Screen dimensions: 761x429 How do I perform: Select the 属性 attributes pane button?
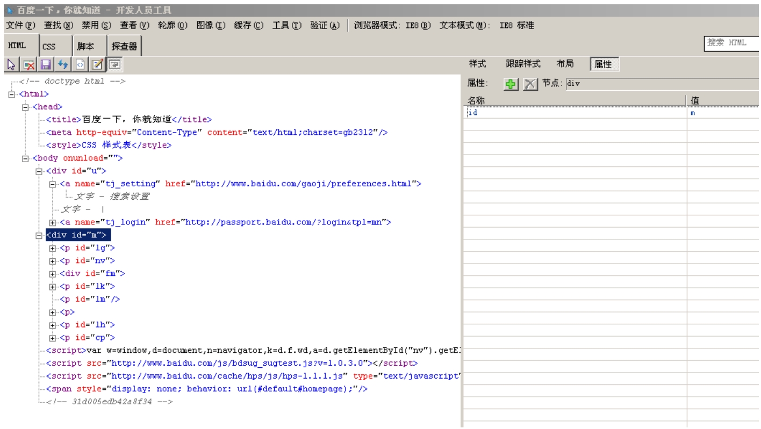pos(604,64)
